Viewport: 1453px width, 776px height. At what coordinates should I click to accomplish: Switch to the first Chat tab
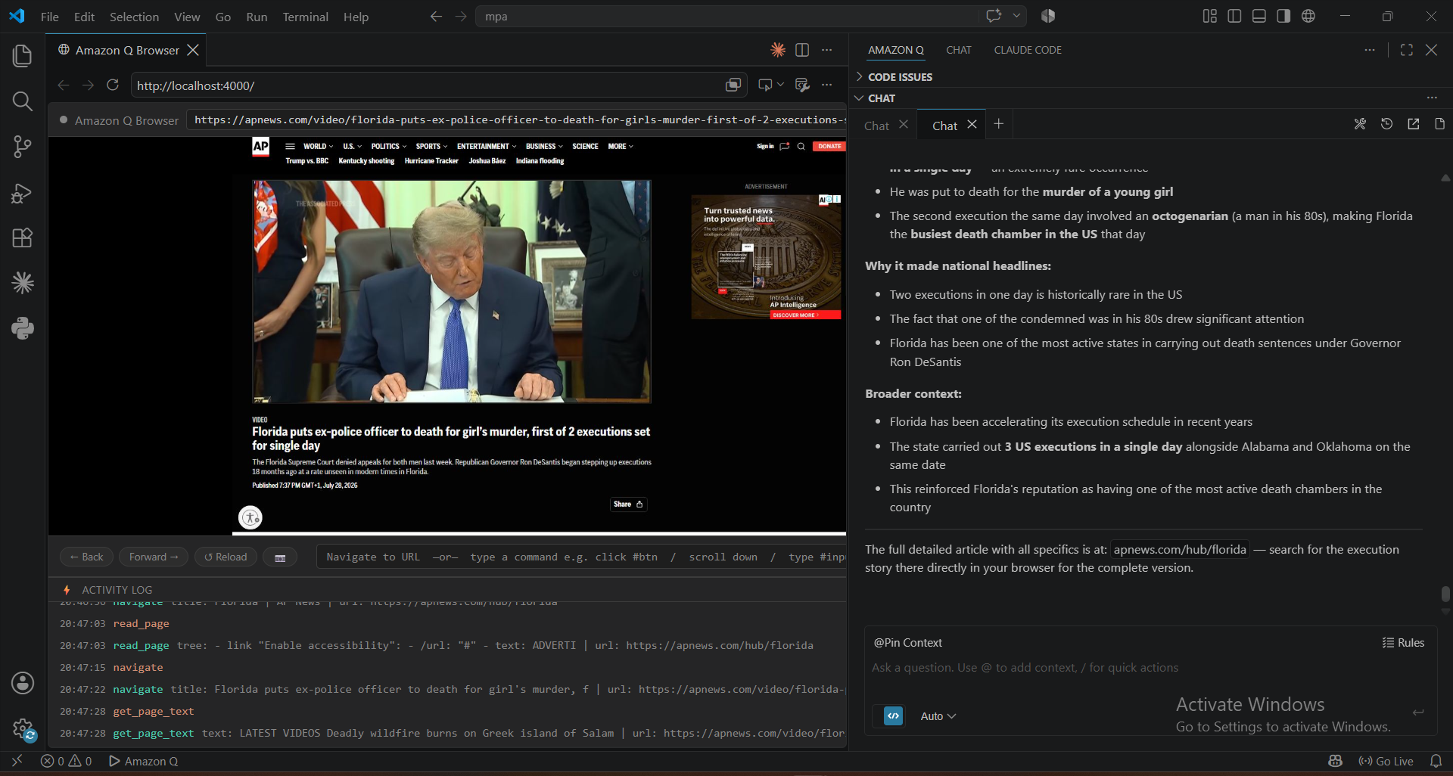click(x=876, y=126)
